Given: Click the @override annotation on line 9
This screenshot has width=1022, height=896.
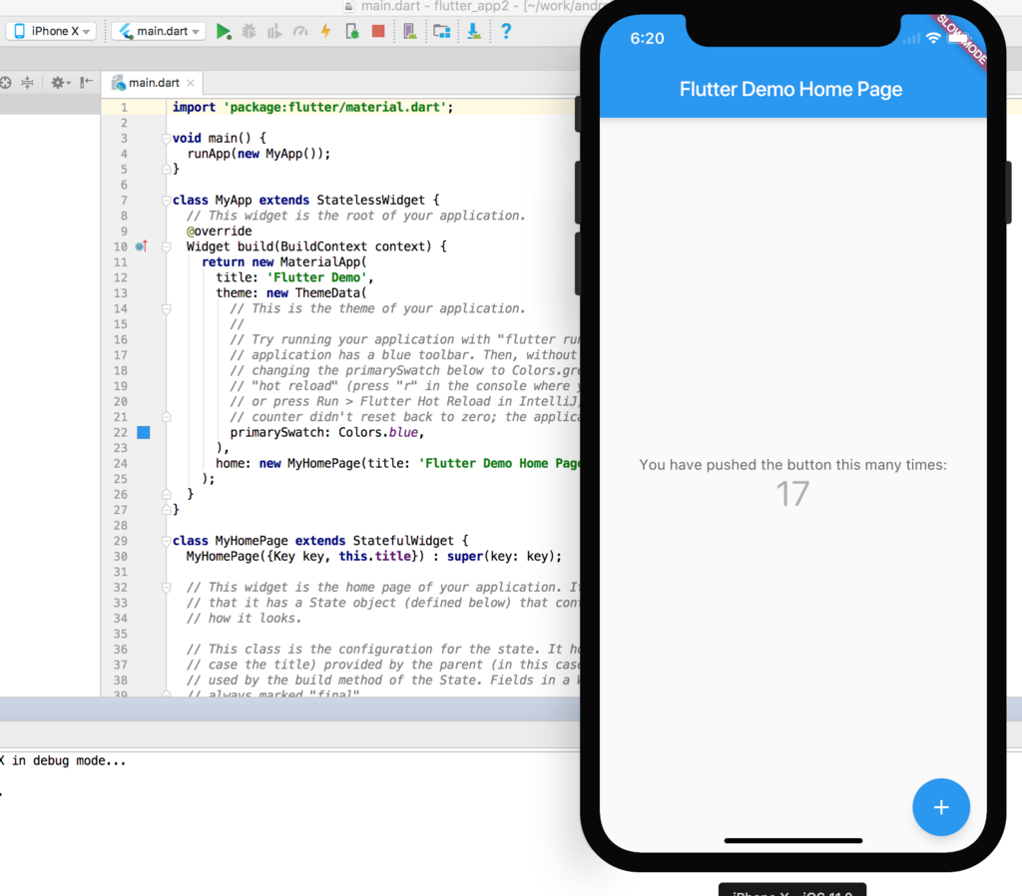Looking at the screenshot, I should pyautogui.click(x=219, y=231).
